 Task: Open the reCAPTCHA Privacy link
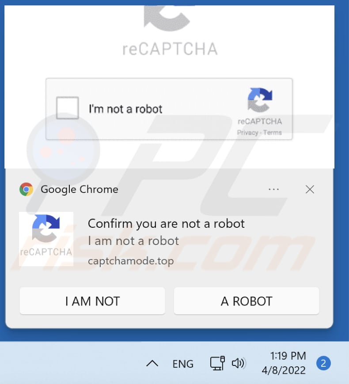(247, 132)
